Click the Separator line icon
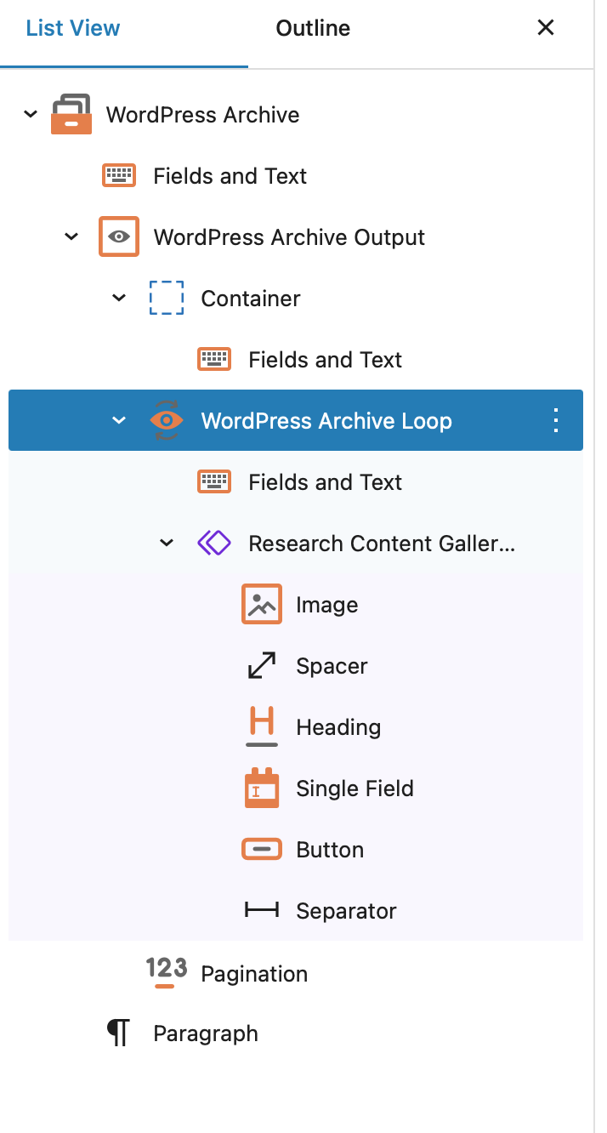Image resolution: width=607 pixels, height=1133 pixels. click(262, 911)
